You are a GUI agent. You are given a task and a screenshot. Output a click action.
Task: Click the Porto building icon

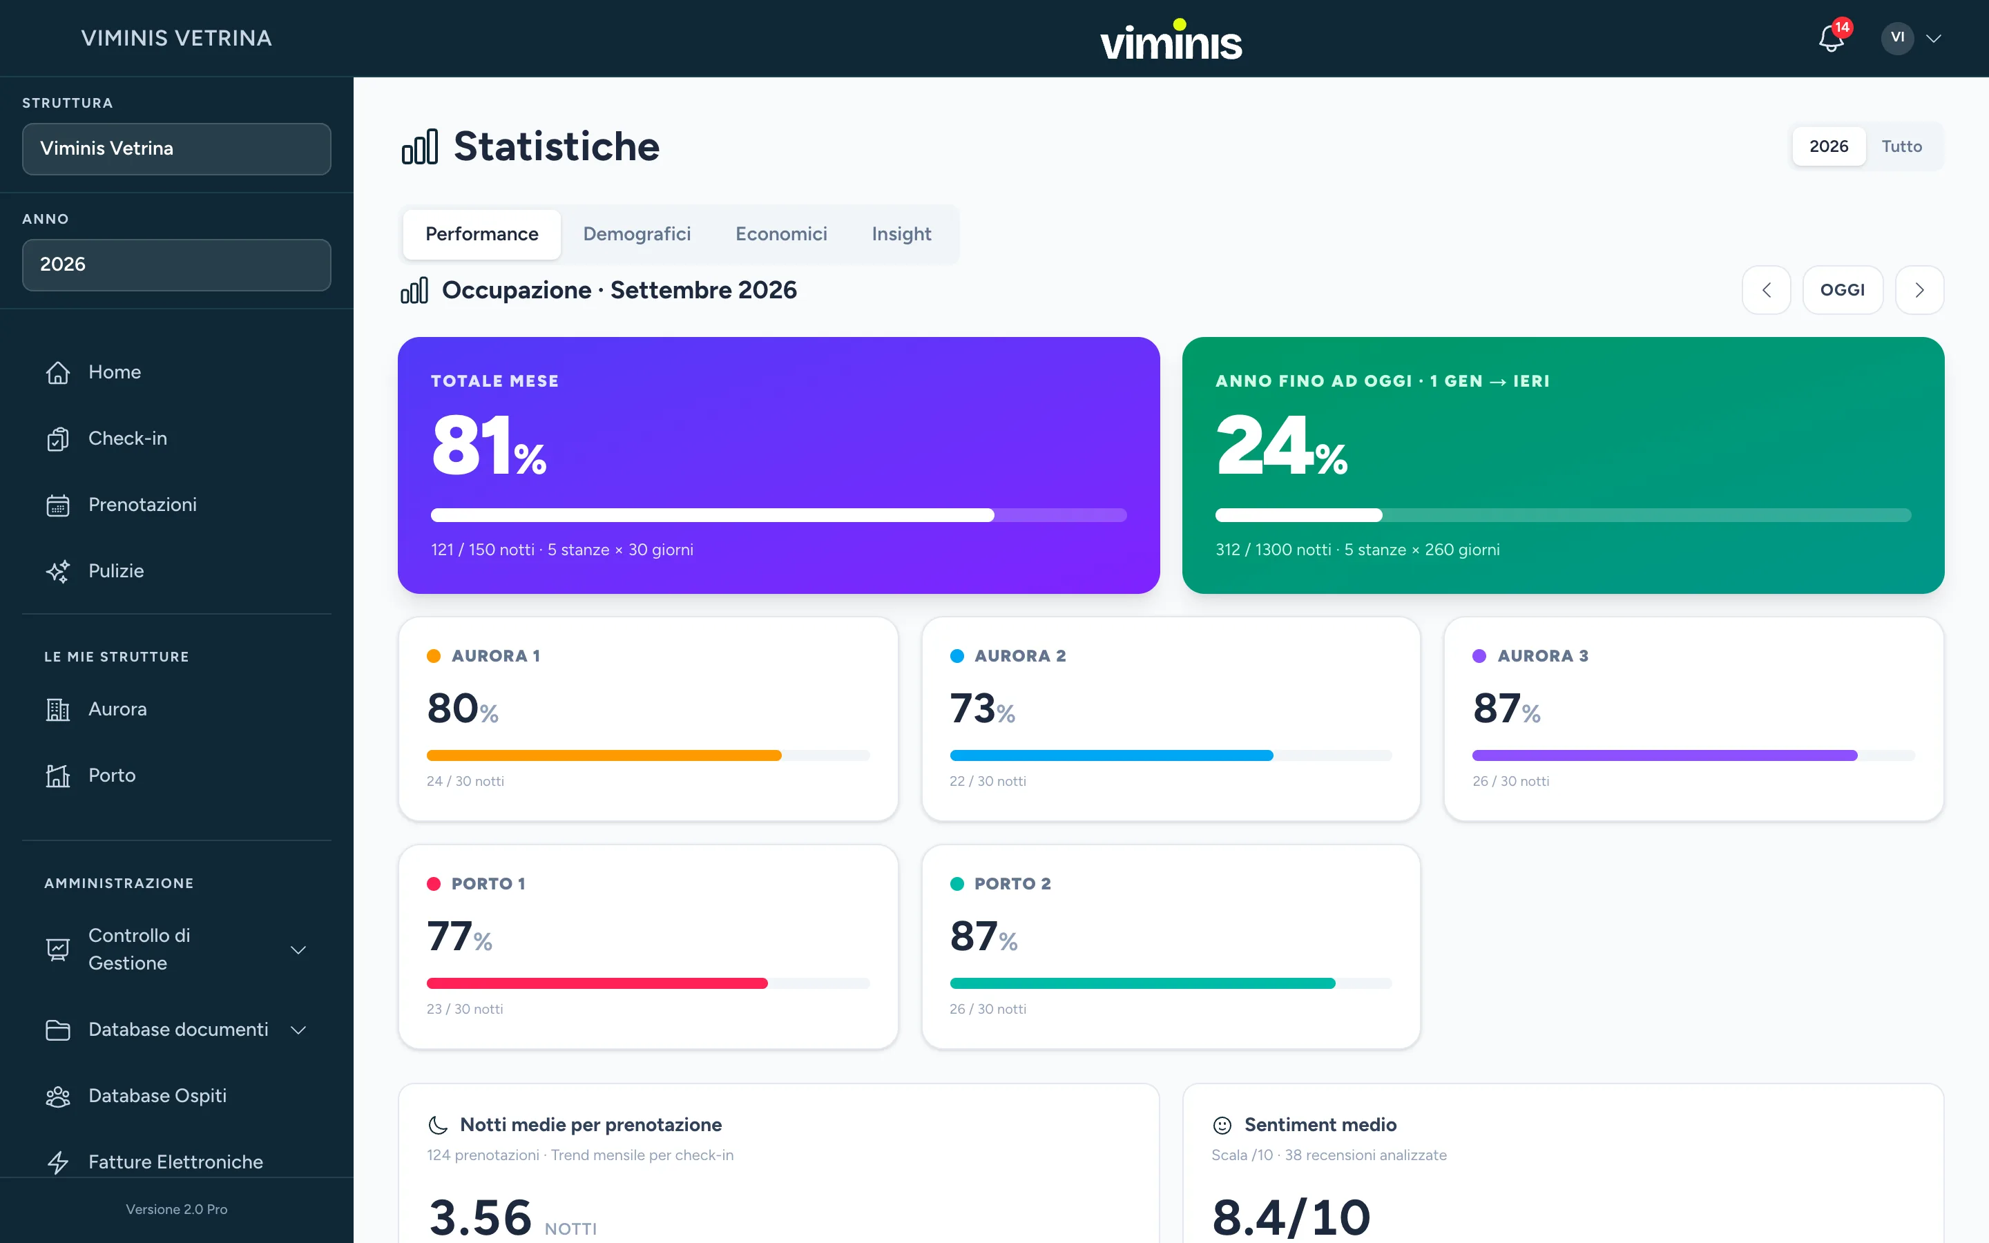pyautogui.click(x=57, y=775)
